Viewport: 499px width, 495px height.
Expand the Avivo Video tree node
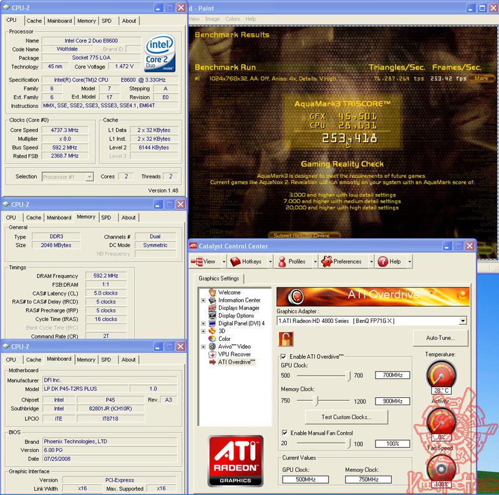203,347
